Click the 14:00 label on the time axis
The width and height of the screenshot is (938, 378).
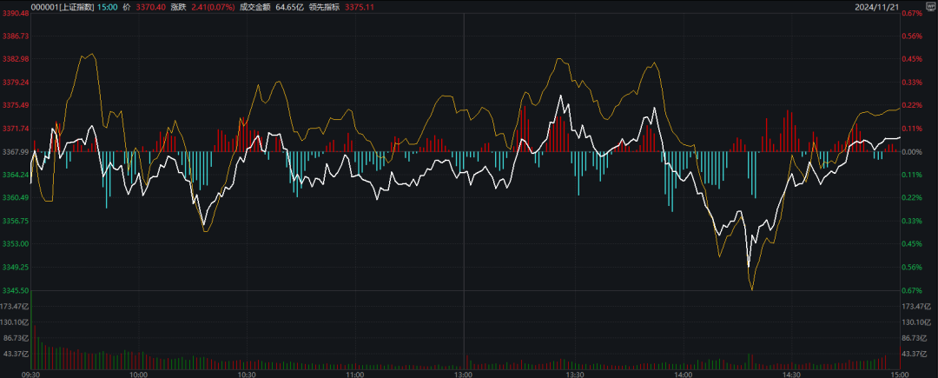[x=683, y=373]
